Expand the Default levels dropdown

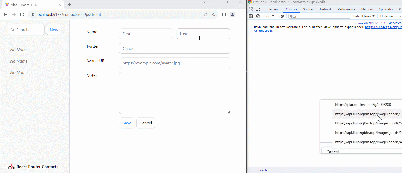[364, 16]
